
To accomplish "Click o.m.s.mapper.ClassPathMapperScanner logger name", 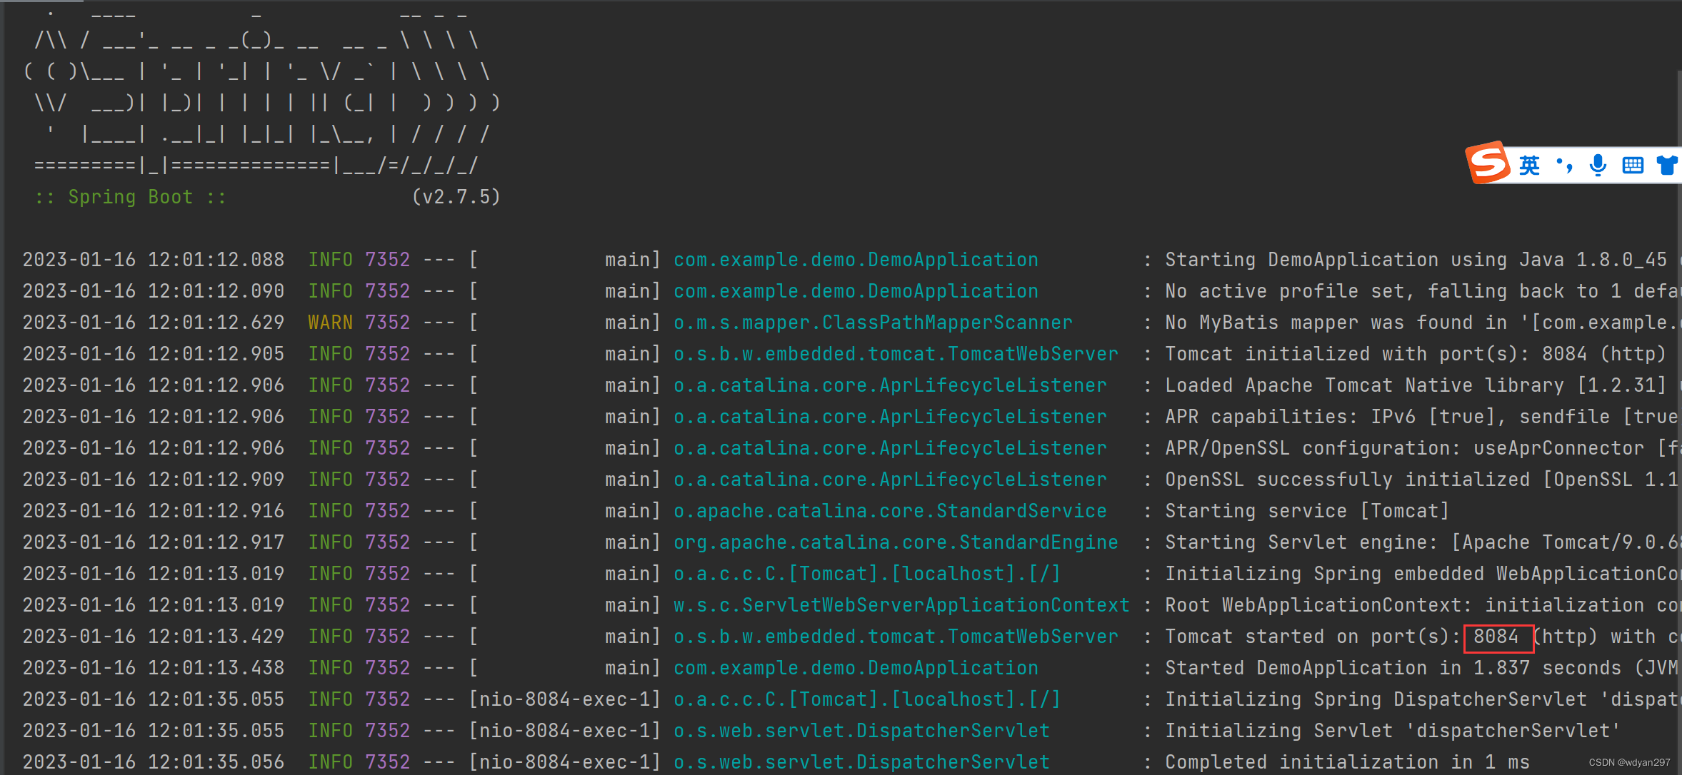I will [x=873, y=323].
